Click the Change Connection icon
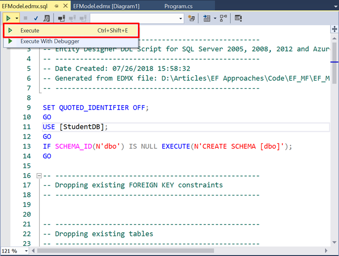339x256 pixels. point(83,18)
